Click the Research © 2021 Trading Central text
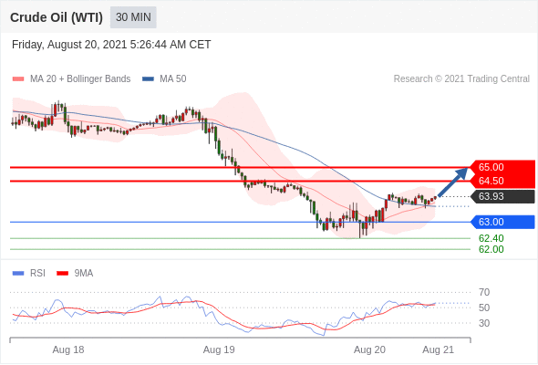The width and height of the screenshot is (538, 365). 461,79
